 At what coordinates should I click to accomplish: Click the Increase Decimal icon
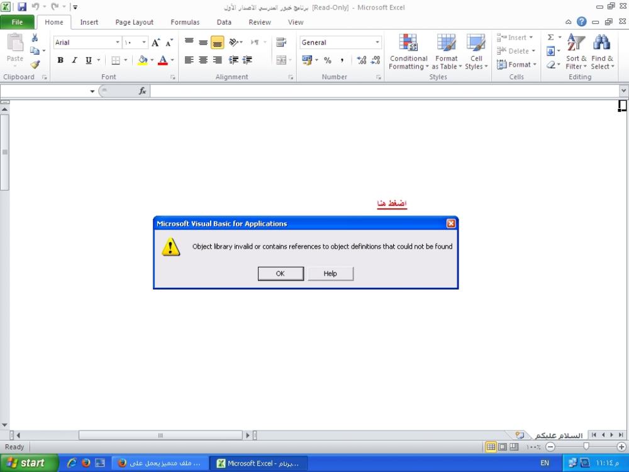pos(362,60)
